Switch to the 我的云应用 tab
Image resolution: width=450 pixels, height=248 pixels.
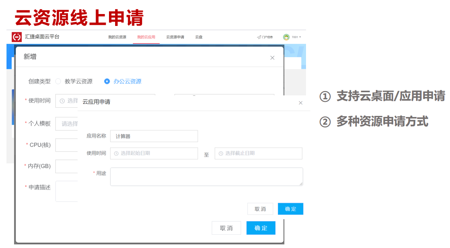tap(146, 37)
